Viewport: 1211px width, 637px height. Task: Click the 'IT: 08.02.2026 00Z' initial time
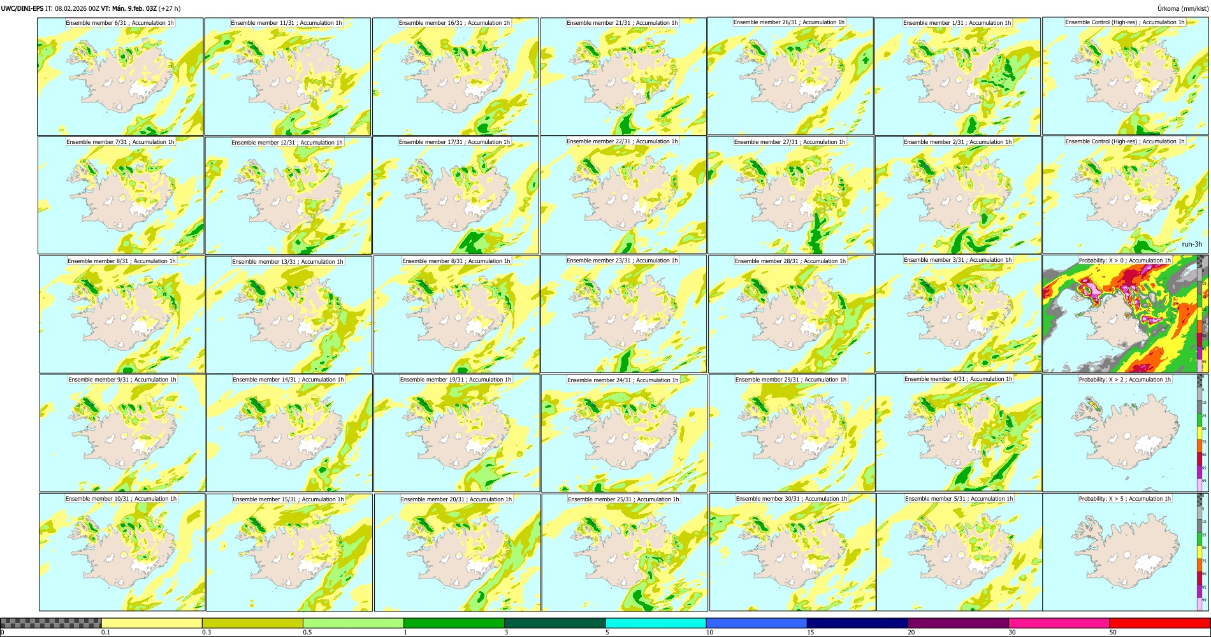[72, 9]
